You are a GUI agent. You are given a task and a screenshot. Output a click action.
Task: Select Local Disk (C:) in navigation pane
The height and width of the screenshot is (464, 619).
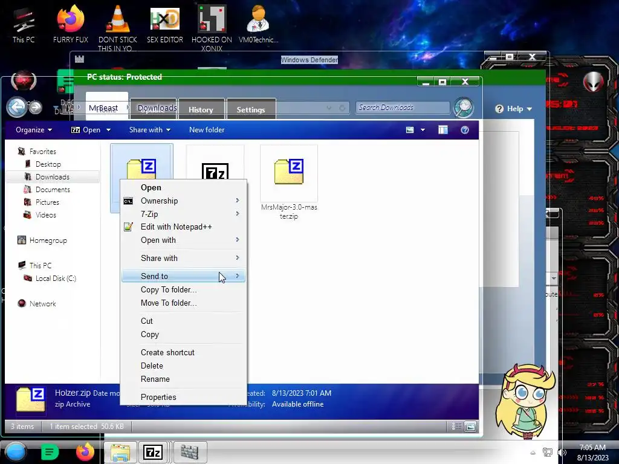55,278
